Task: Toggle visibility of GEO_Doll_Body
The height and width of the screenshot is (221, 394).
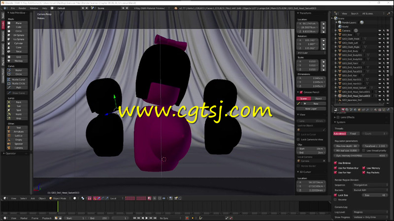Action: point(380,51)
